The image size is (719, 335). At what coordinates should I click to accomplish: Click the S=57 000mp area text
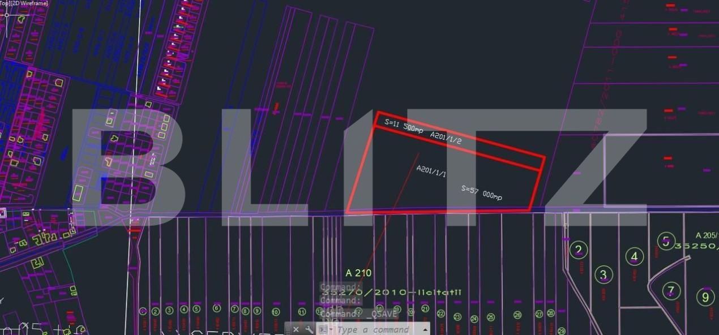click(x=481, y=192)
